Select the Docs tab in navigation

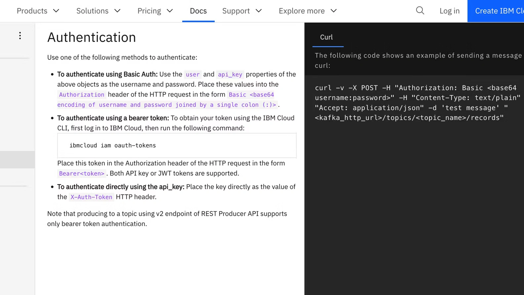coord(198,11)
